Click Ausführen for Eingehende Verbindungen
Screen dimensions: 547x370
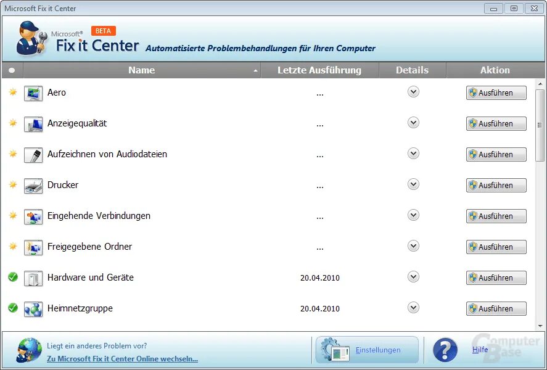click(496, 216)
